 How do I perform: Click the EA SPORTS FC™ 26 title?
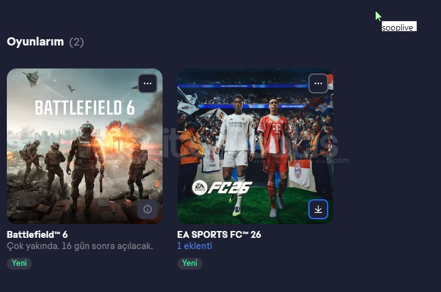219,234
